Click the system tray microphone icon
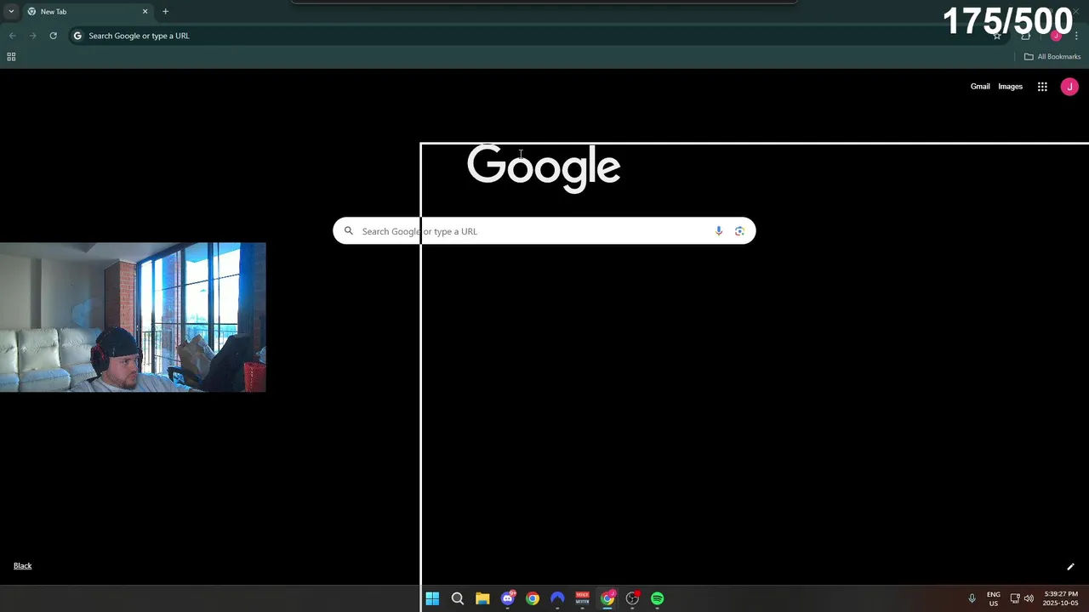The height and width of the screenshot is (612, 1089). pos(972,598)
